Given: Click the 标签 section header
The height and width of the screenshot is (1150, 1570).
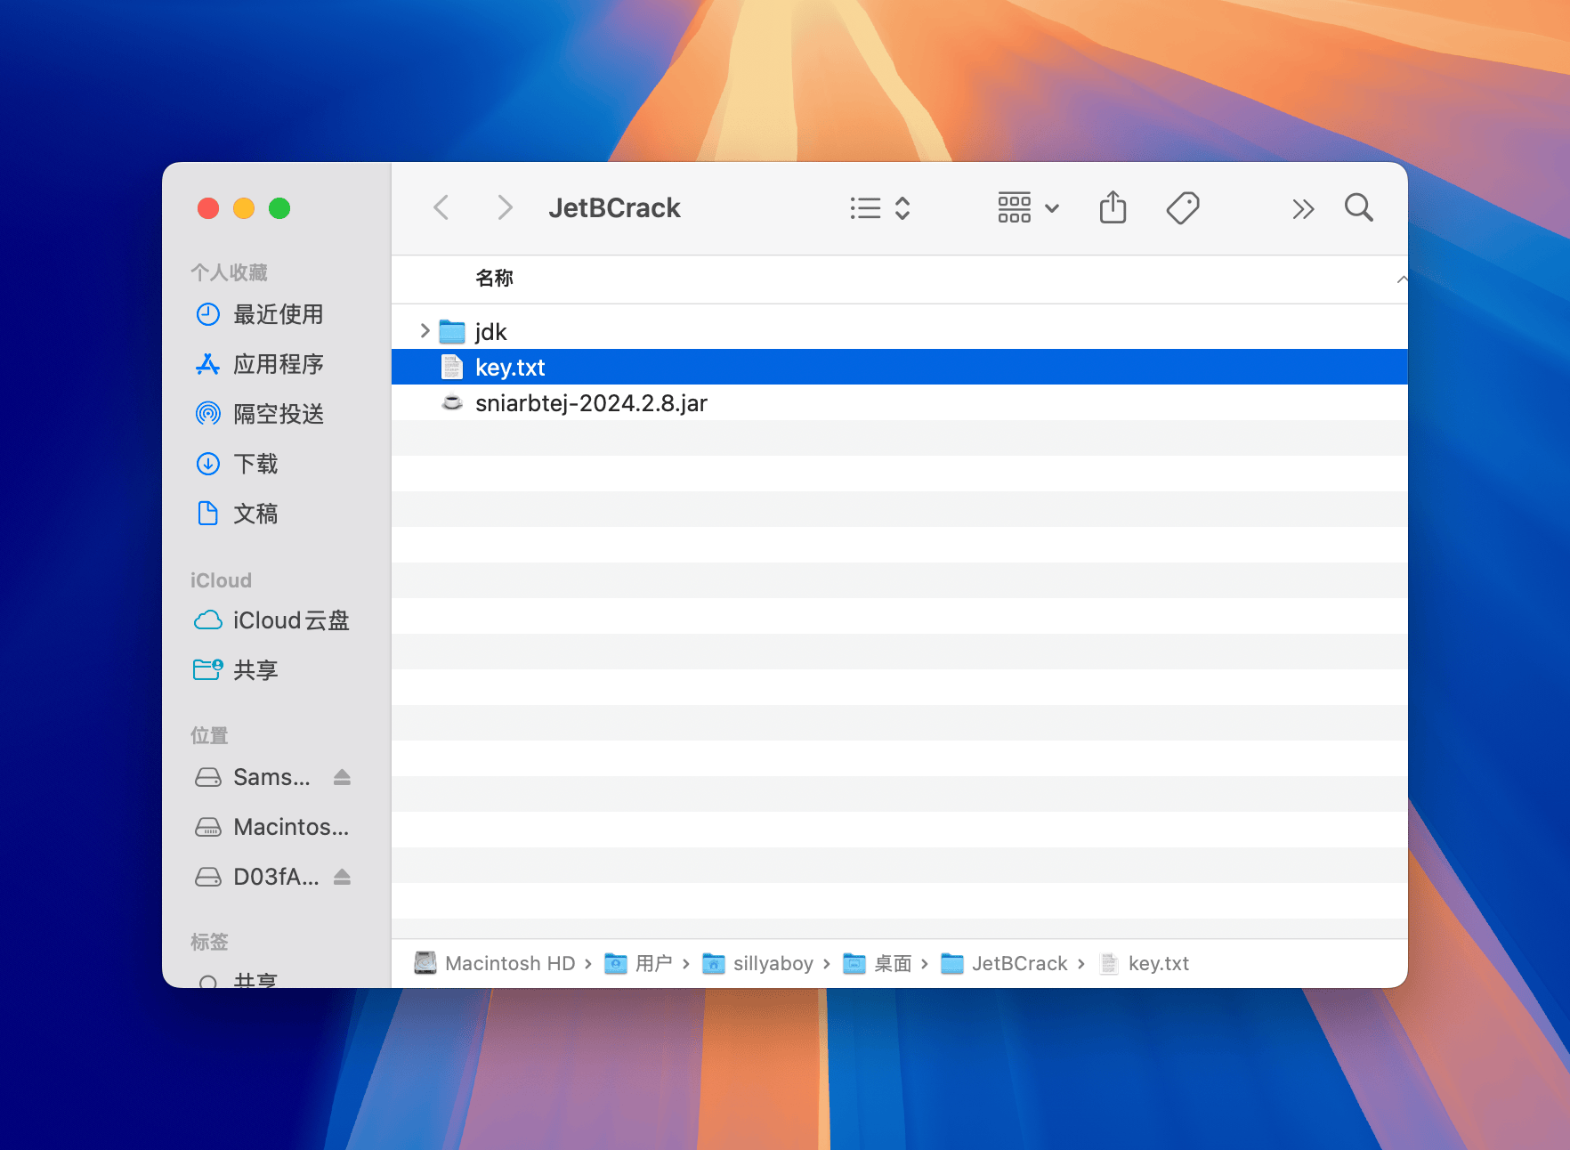Looking at the screenshot, I should 209,942.
